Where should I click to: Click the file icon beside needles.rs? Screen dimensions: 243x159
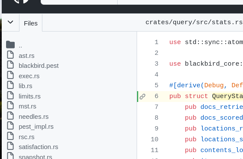coord(10,115)
